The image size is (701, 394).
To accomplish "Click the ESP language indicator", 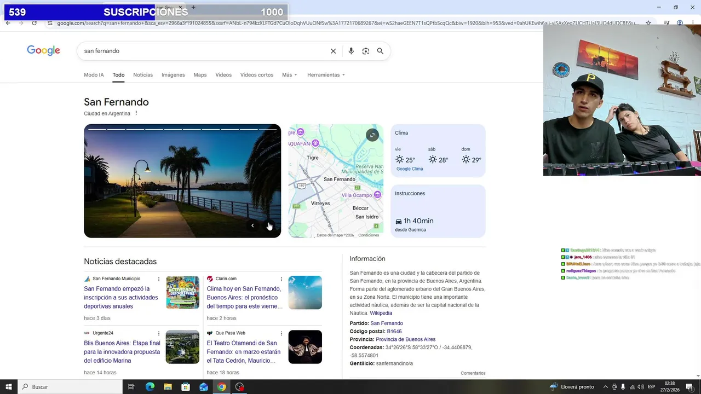I will click(x=652, y=387).
